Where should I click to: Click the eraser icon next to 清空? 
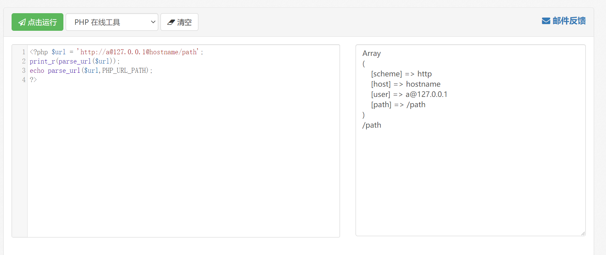(171, 22)
